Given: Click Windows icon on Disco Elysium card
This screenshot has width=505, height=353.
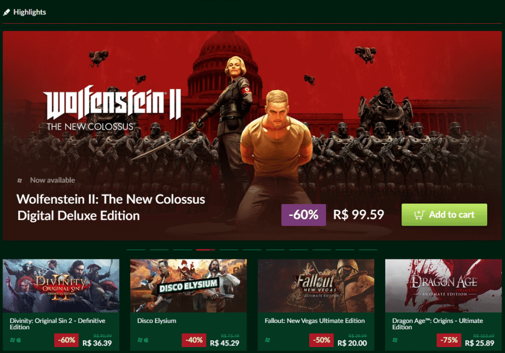Looking at the screenshot, I should (140, 340).
